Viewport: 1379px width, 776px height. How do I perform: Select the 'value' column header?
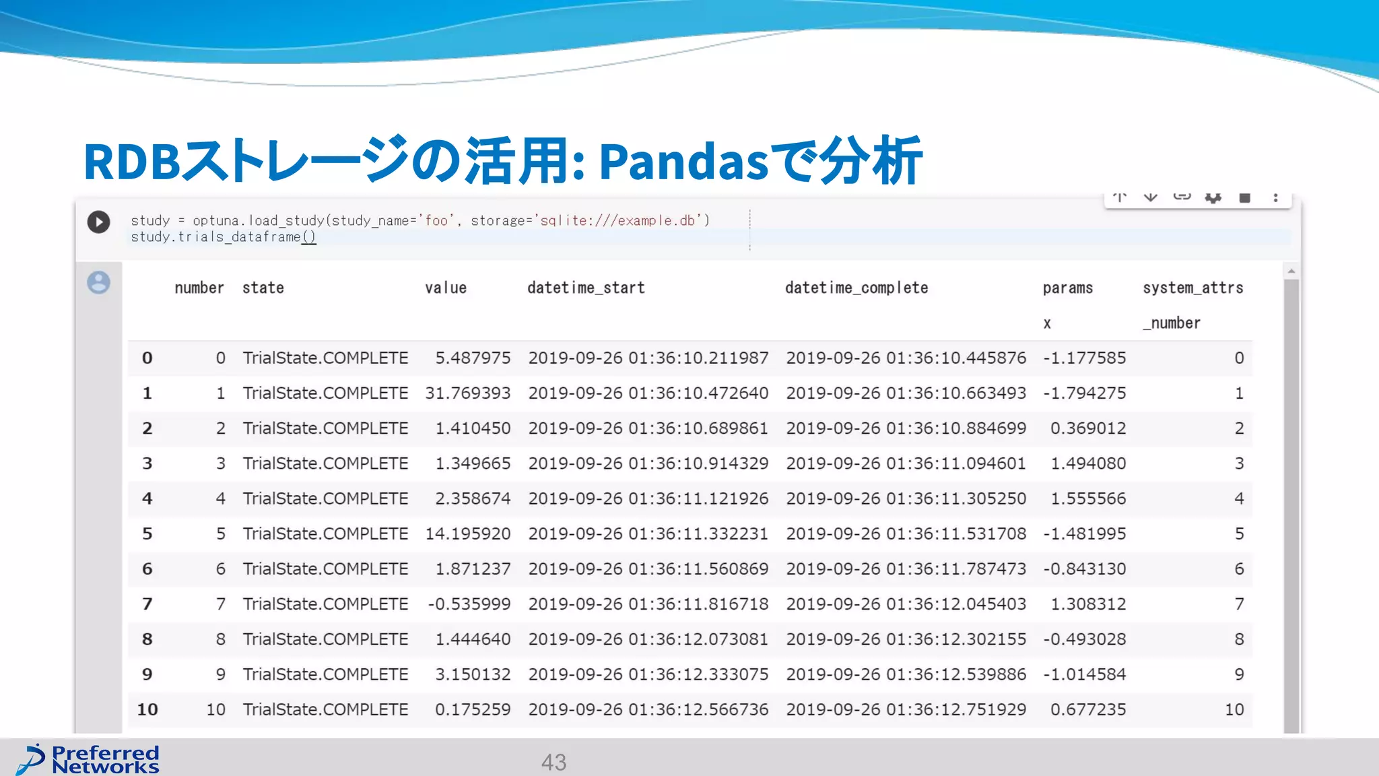tap(446, 288)
